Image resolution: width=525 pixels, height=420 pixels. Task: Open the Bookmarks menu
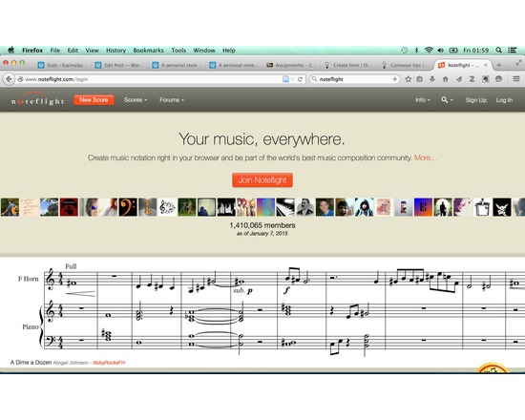148,51
